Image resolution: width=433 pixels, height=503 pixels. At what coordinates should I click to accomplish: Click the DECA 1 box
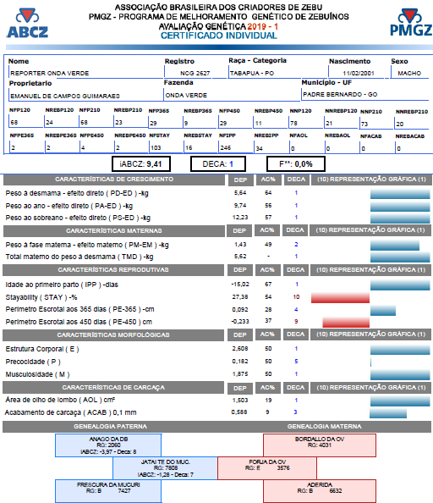click(218, 164)
